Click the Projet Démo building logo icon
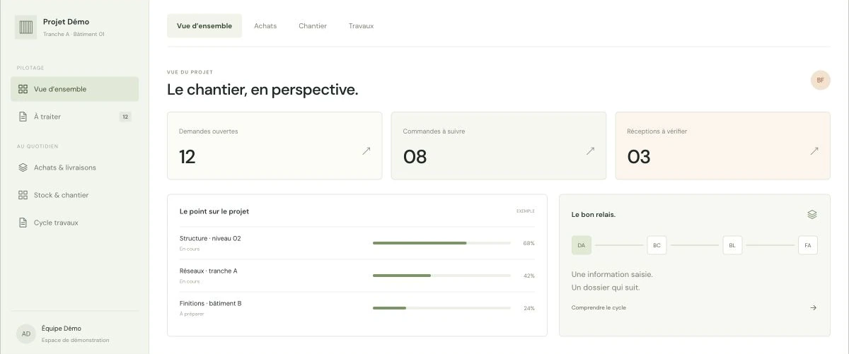The image size is (849, 354). coord(26,27)
